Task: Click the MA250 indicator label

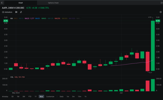Action: (57, 18)
